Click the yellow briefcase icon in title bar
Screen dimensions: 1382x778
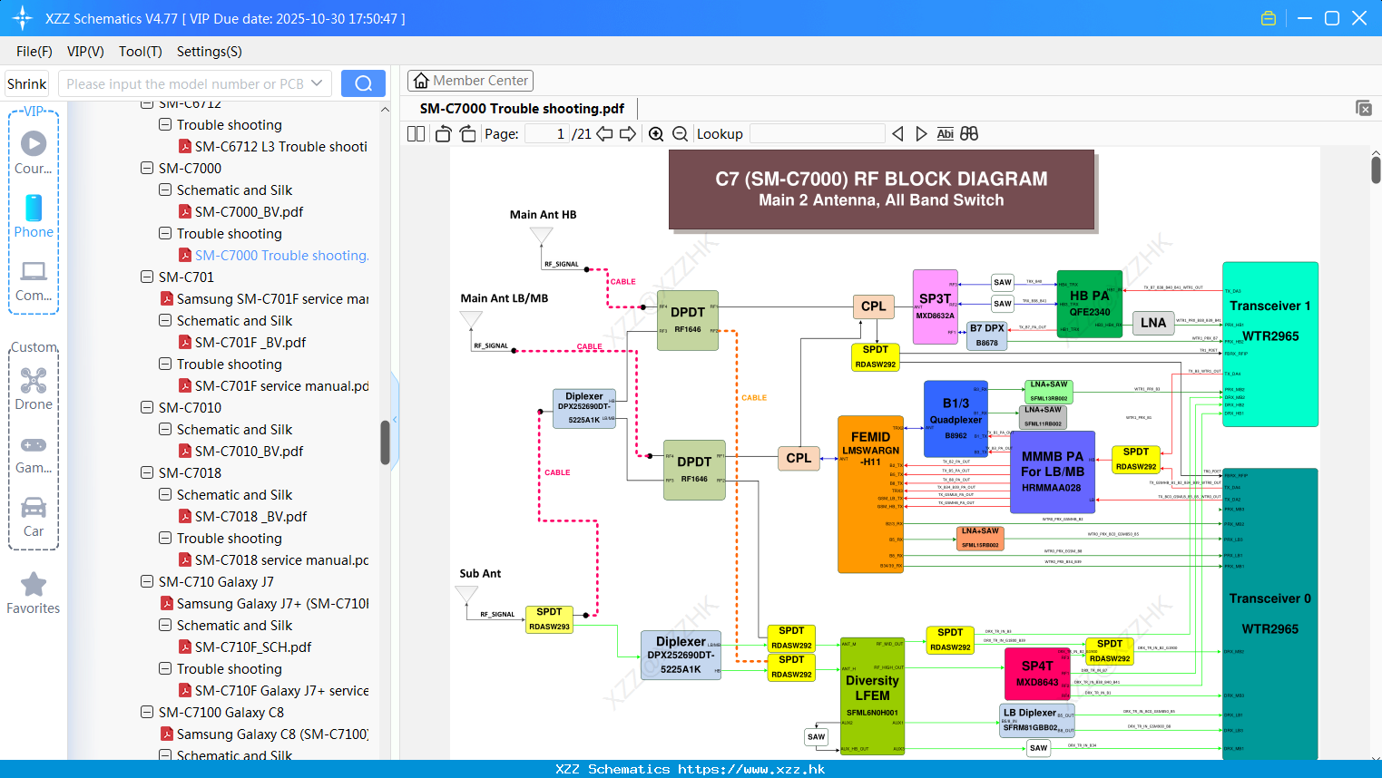(x=1269, y=18)
